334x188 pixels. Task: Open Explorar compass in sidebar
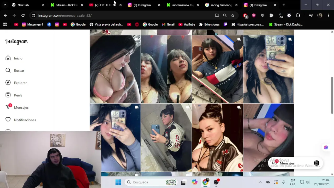[16, 83]
